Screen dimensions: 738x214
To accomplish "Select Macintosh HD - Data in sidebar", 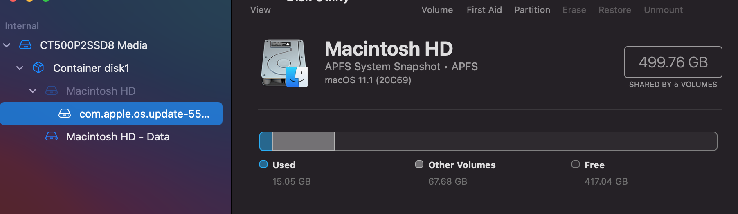I will 118,136.
